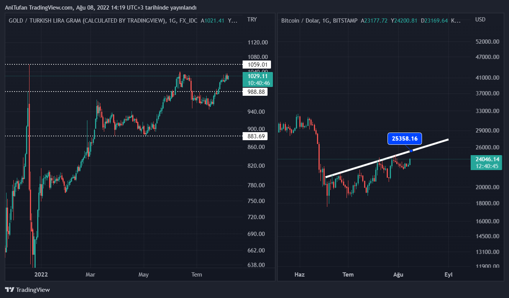This screenshot has height=298, width=509.
Task: Click the 883.69 support level label
Action: (x=257, y=136)
